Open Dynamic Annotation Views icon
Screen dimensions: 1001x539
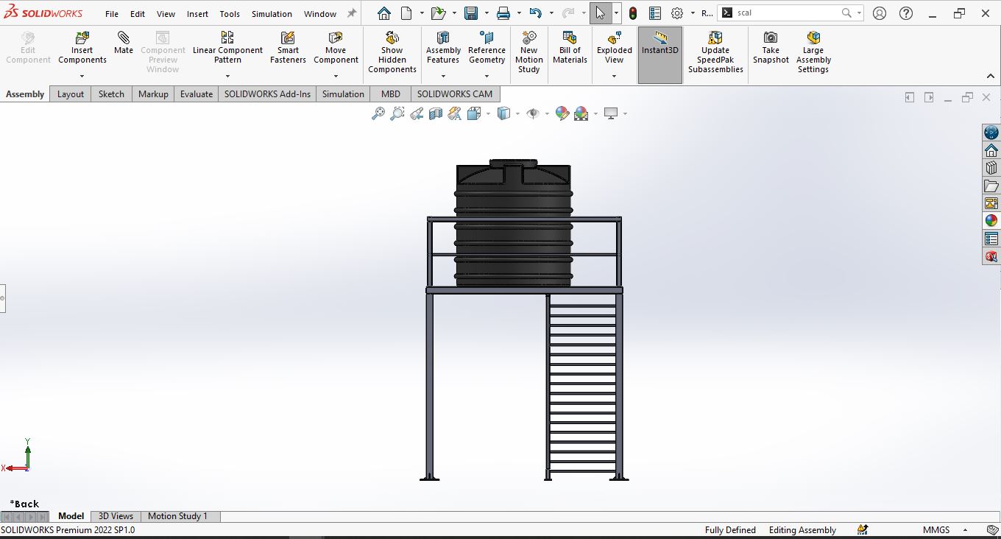pyautogui.click(x=455, y=113)
